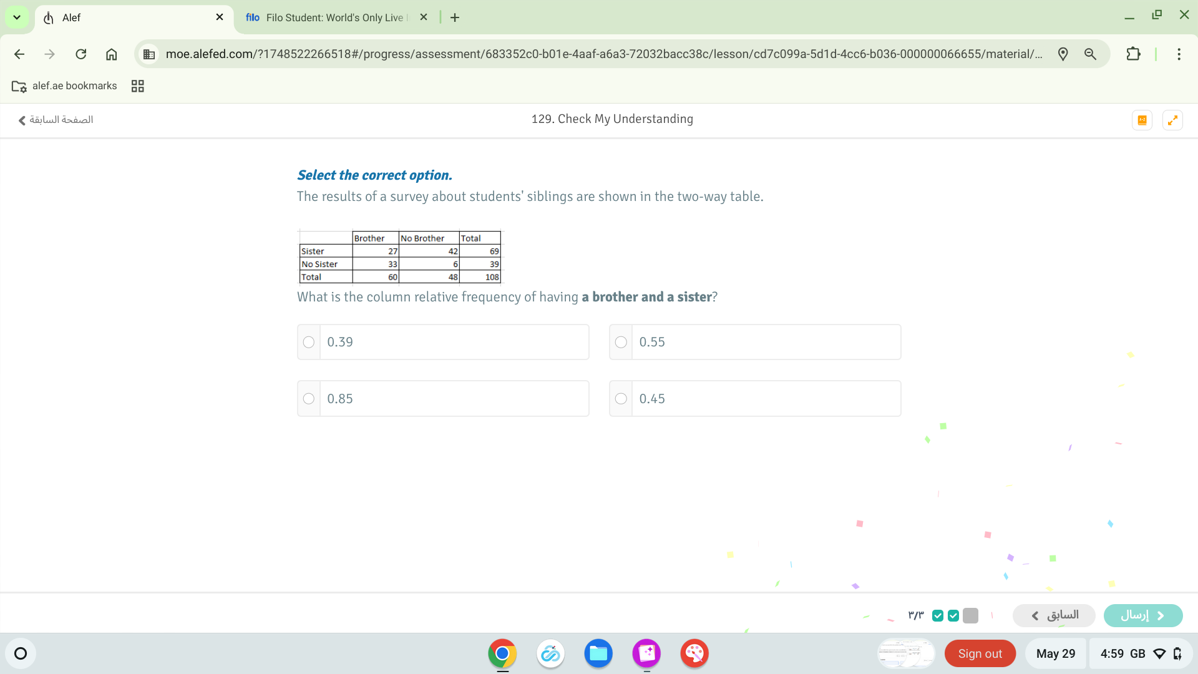Image resolution: width=1198 pixels, height=674 pixels.
Task: Open the Chrome three-dot menu
Action: pos(1179,54)
